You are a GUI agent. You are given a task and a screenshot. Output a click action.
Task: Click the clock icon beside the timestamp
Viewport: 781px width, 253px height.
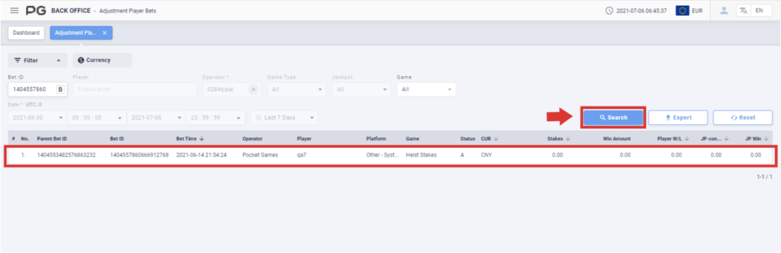[609, 11]
